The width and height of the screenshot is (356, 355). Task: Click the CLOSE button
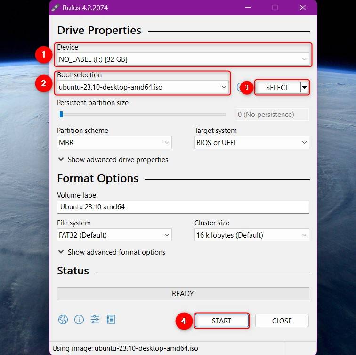(x=282, y=321)
